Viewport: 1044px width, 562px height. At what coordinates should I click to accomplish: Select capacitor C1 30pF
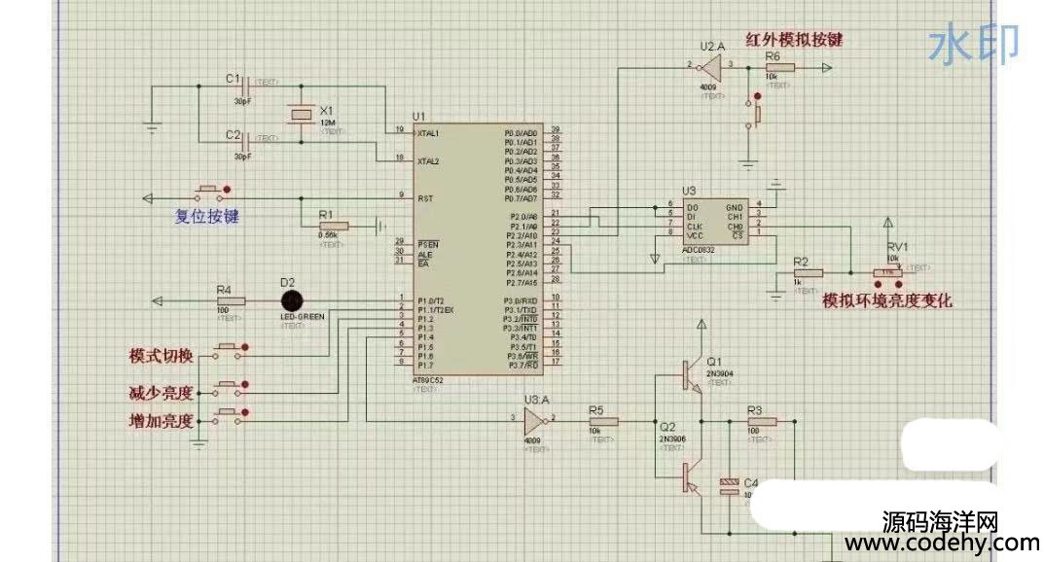[244, 86]
